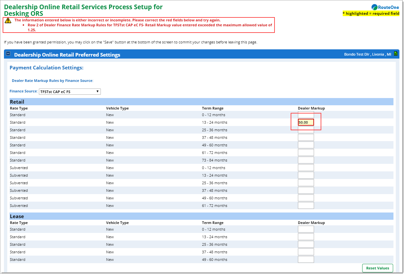Viewport: 405px width, 276px height.
Task: Click the Retail Rate Type column header
Action: (x=19, y=108)
